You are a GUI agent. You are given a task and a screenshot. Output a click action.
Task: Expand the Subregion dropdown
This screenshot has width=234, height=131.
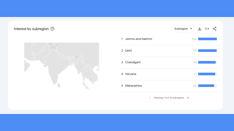[184, 29]
